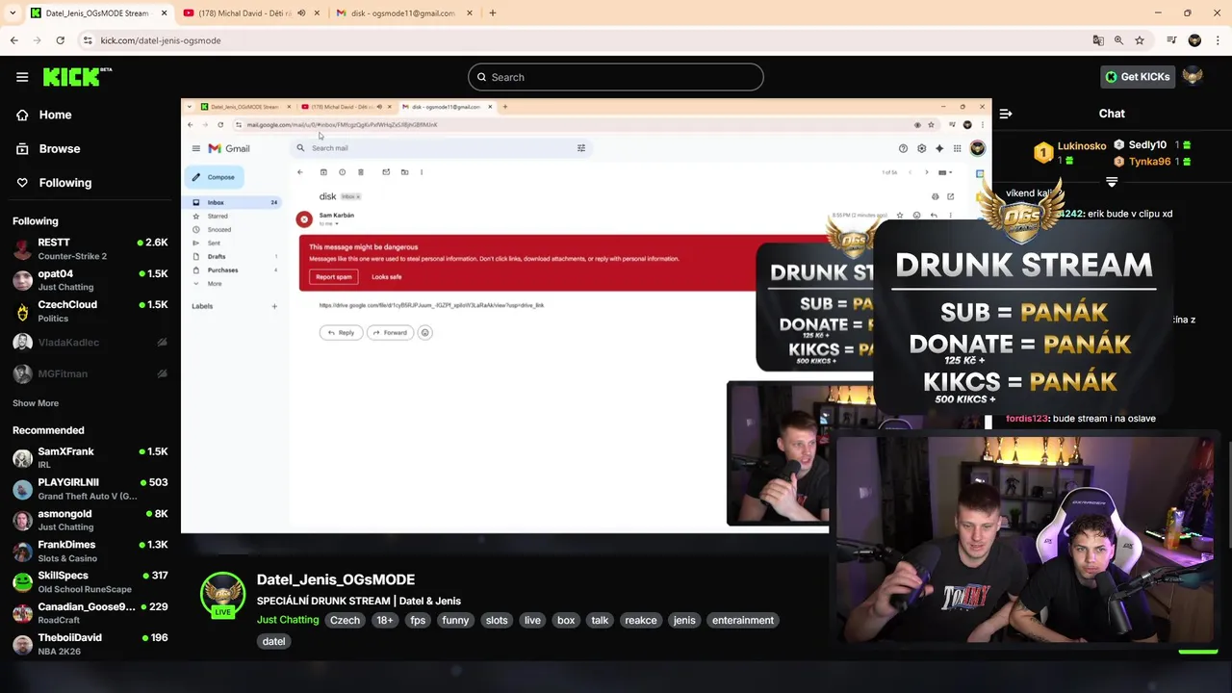This screenshot has width=1232, height=693.
Task: Open Following in the Kick sidebar
Action: tap(65, 183)
